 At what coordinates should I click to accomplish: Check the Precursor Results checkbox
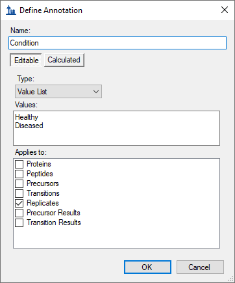[19, 213]
